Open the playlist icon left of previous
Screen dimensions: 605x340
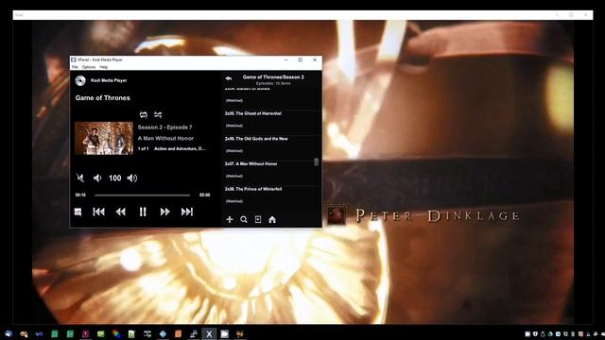pyautogui.click(x=78, y=212)
